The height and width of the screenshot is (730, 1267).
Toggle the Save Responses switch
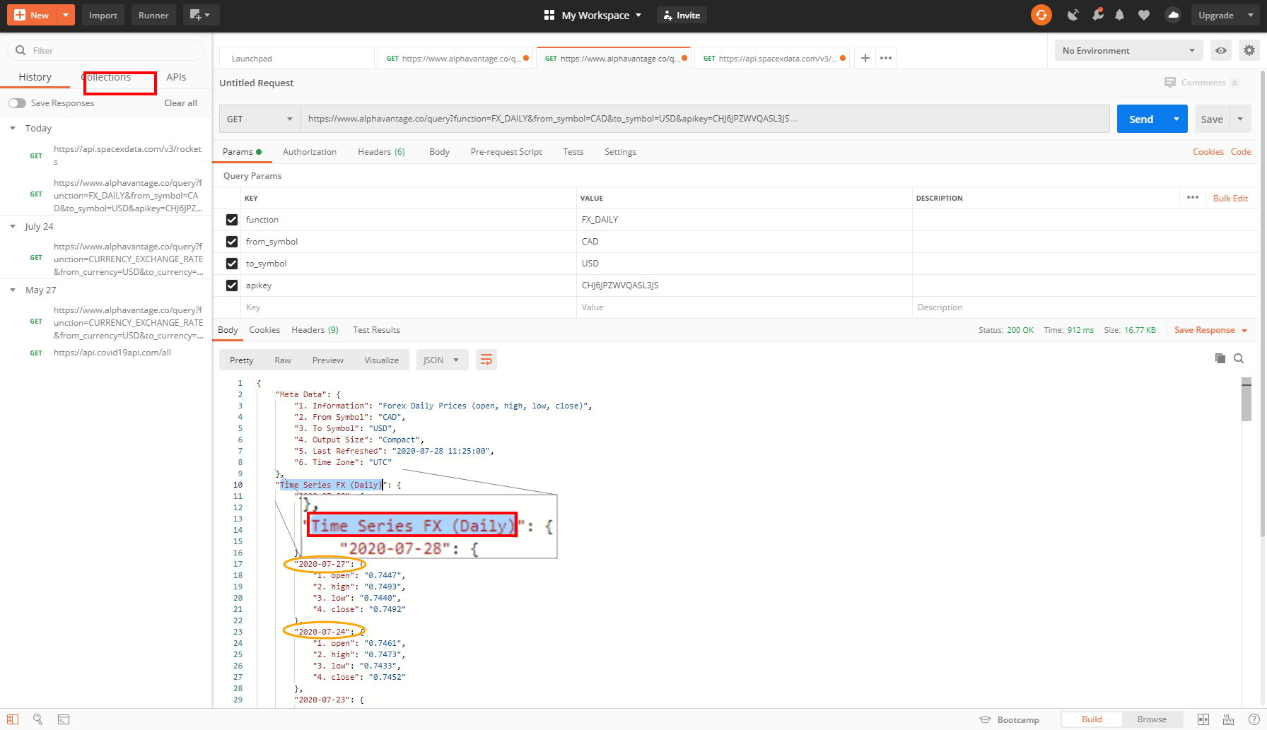coord(18,103)
